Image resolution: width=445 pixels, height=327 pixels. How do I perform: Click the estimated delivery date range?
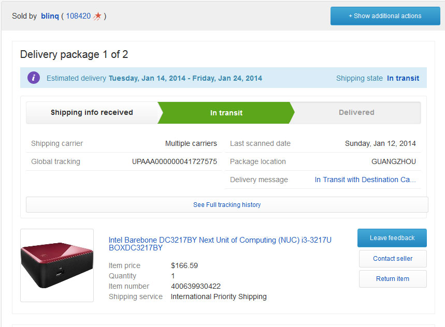point(185,78)
